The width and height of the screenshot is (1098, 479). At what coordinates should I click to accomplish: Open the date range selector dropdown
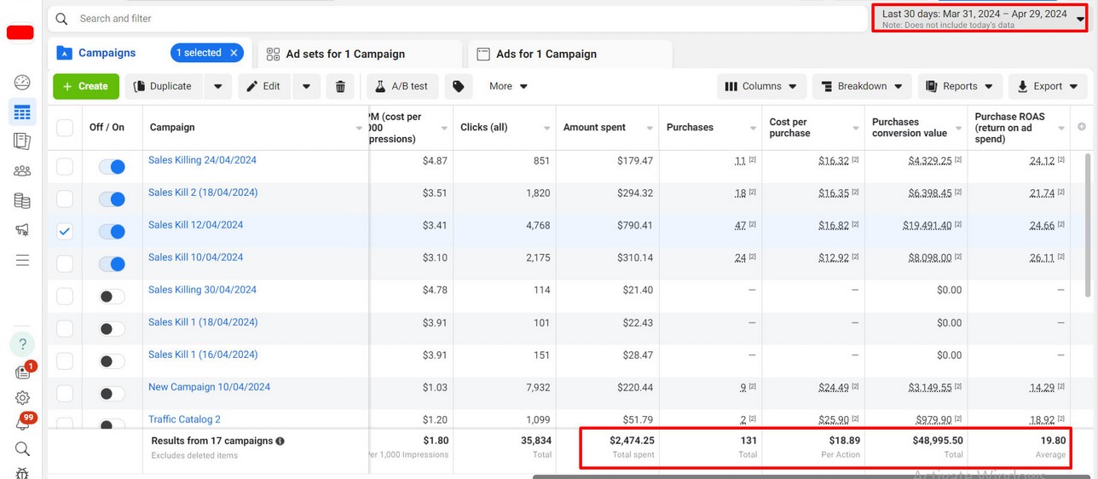(980, 19)
